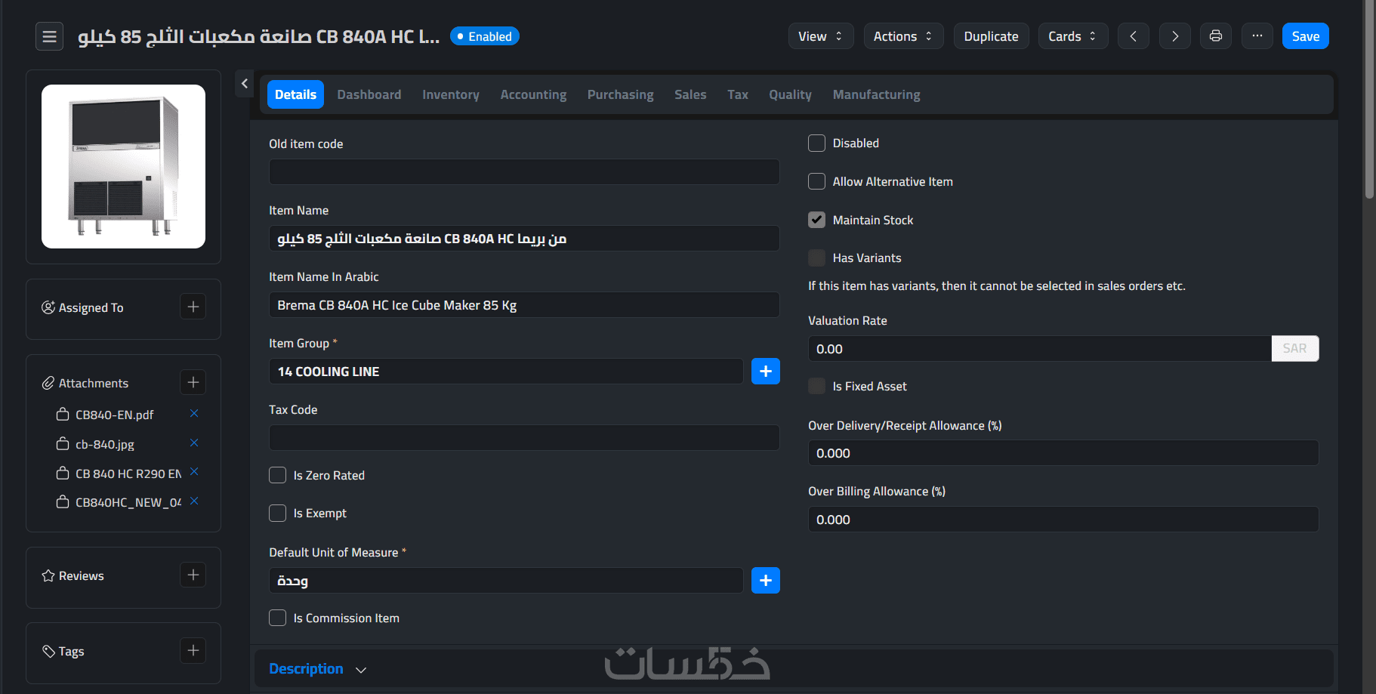
Task: Click the Assigned To user icon
Action: point(48,307)
